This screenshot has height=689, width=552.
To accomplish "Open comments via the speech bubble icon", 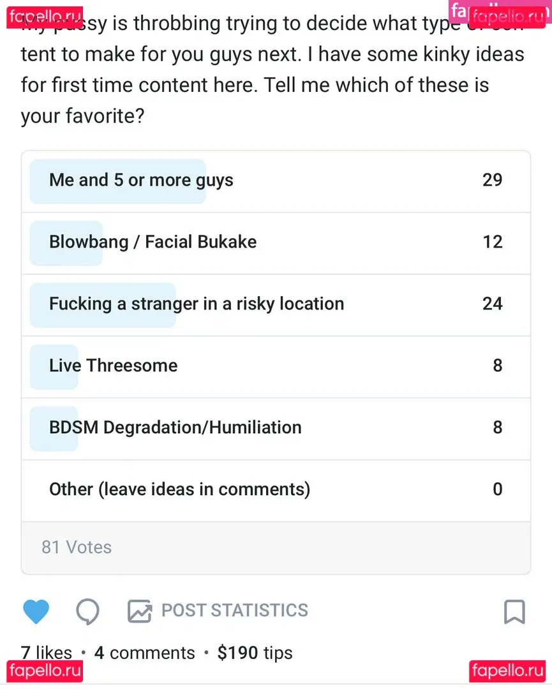I will click(x=87, y=611).
